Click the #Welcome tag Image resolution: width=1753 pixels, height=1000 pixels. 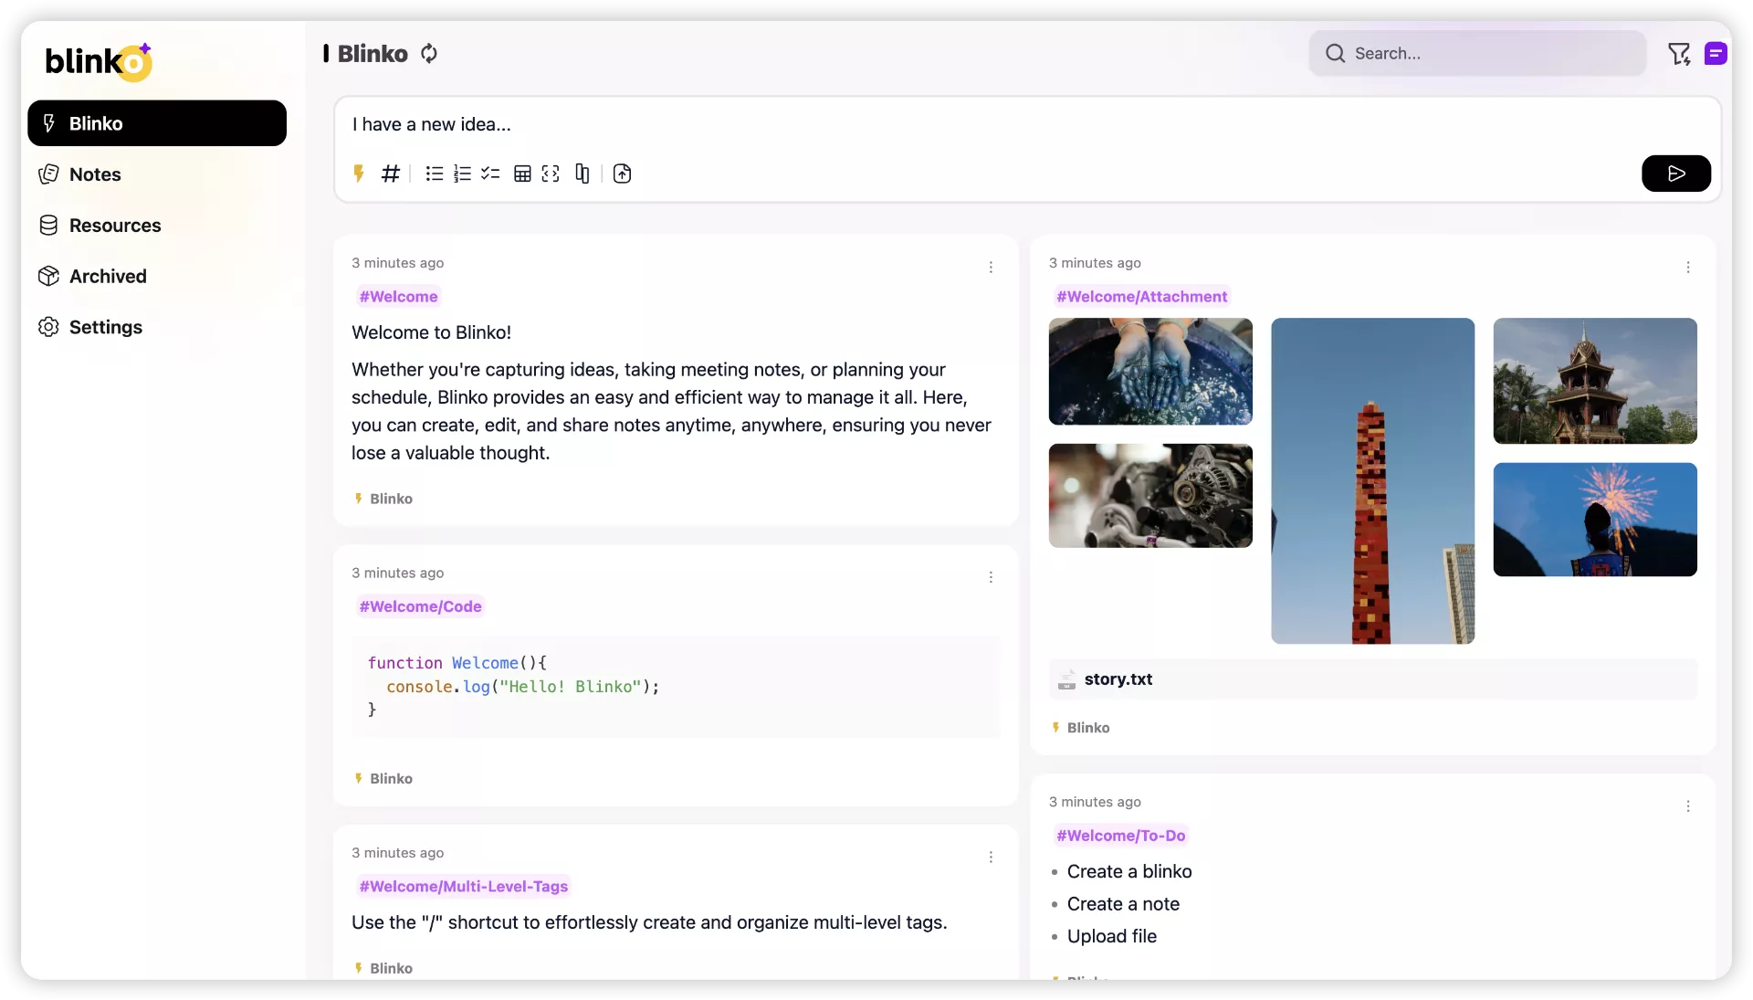pyautogui.click(x=398, y=297)
